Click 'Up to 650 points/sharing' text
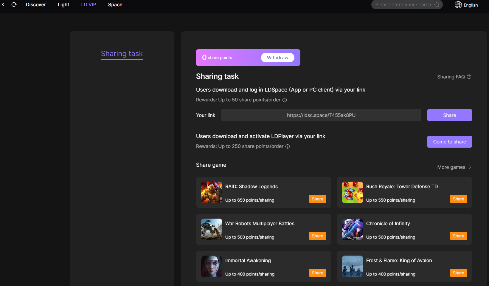Image resolution: width=489 pixels, height=286 pixels. tap(250, 200)
